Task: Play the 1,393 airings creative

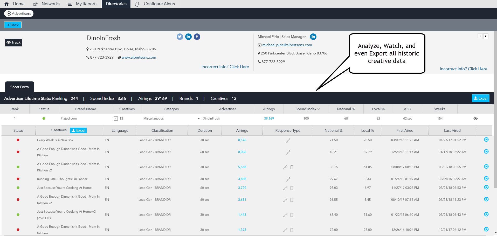Action: [486, 229]
